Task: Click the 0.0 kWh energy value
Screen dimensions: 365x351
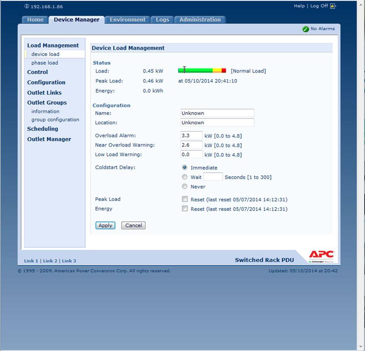Action: pyautogui.click(x=153, y=91)
